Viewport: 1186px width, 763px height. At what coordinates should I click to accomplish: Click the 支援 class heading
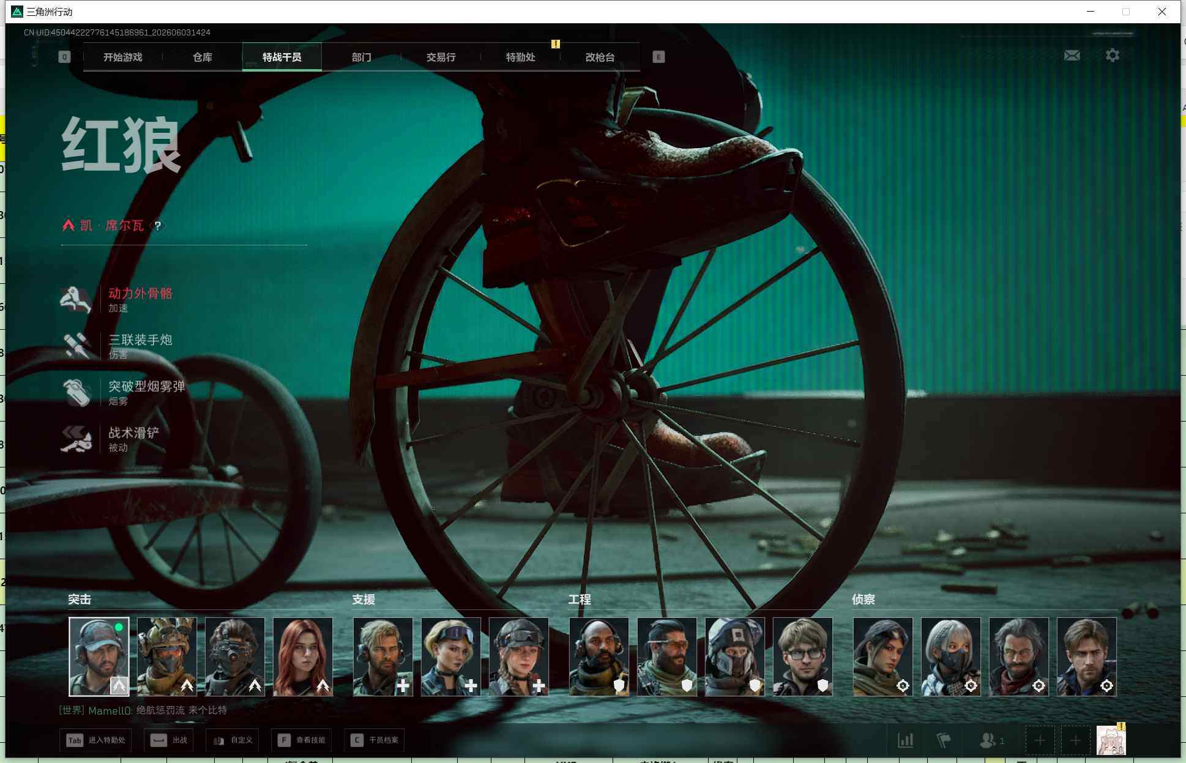click(x=364, y=600)
